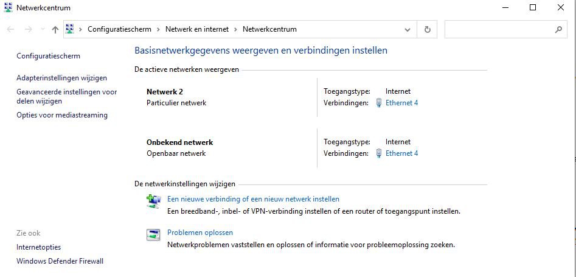Click the network icon in address bar

click(69, 29)
